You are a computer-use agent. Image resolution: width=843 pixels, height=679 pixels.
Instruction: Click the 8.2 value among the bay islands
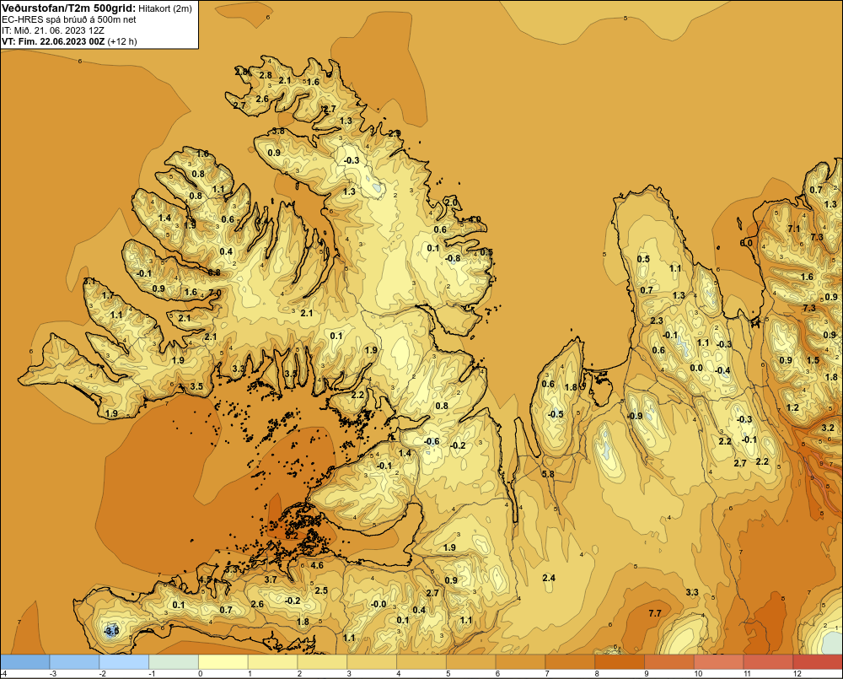[292, 536]
